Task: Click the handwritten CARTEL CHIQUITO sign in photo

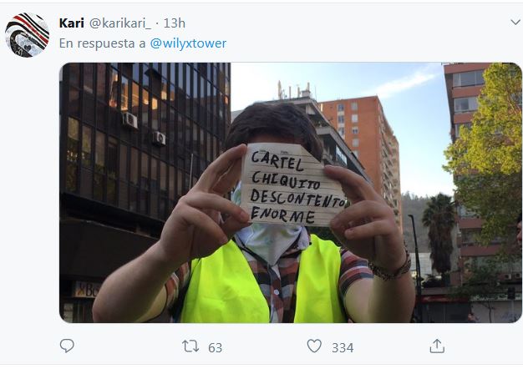Action: coord(293,184)
